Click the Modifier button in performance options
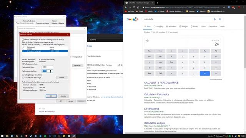Viewport: 246px width, 138px height. tap(78, 66)
